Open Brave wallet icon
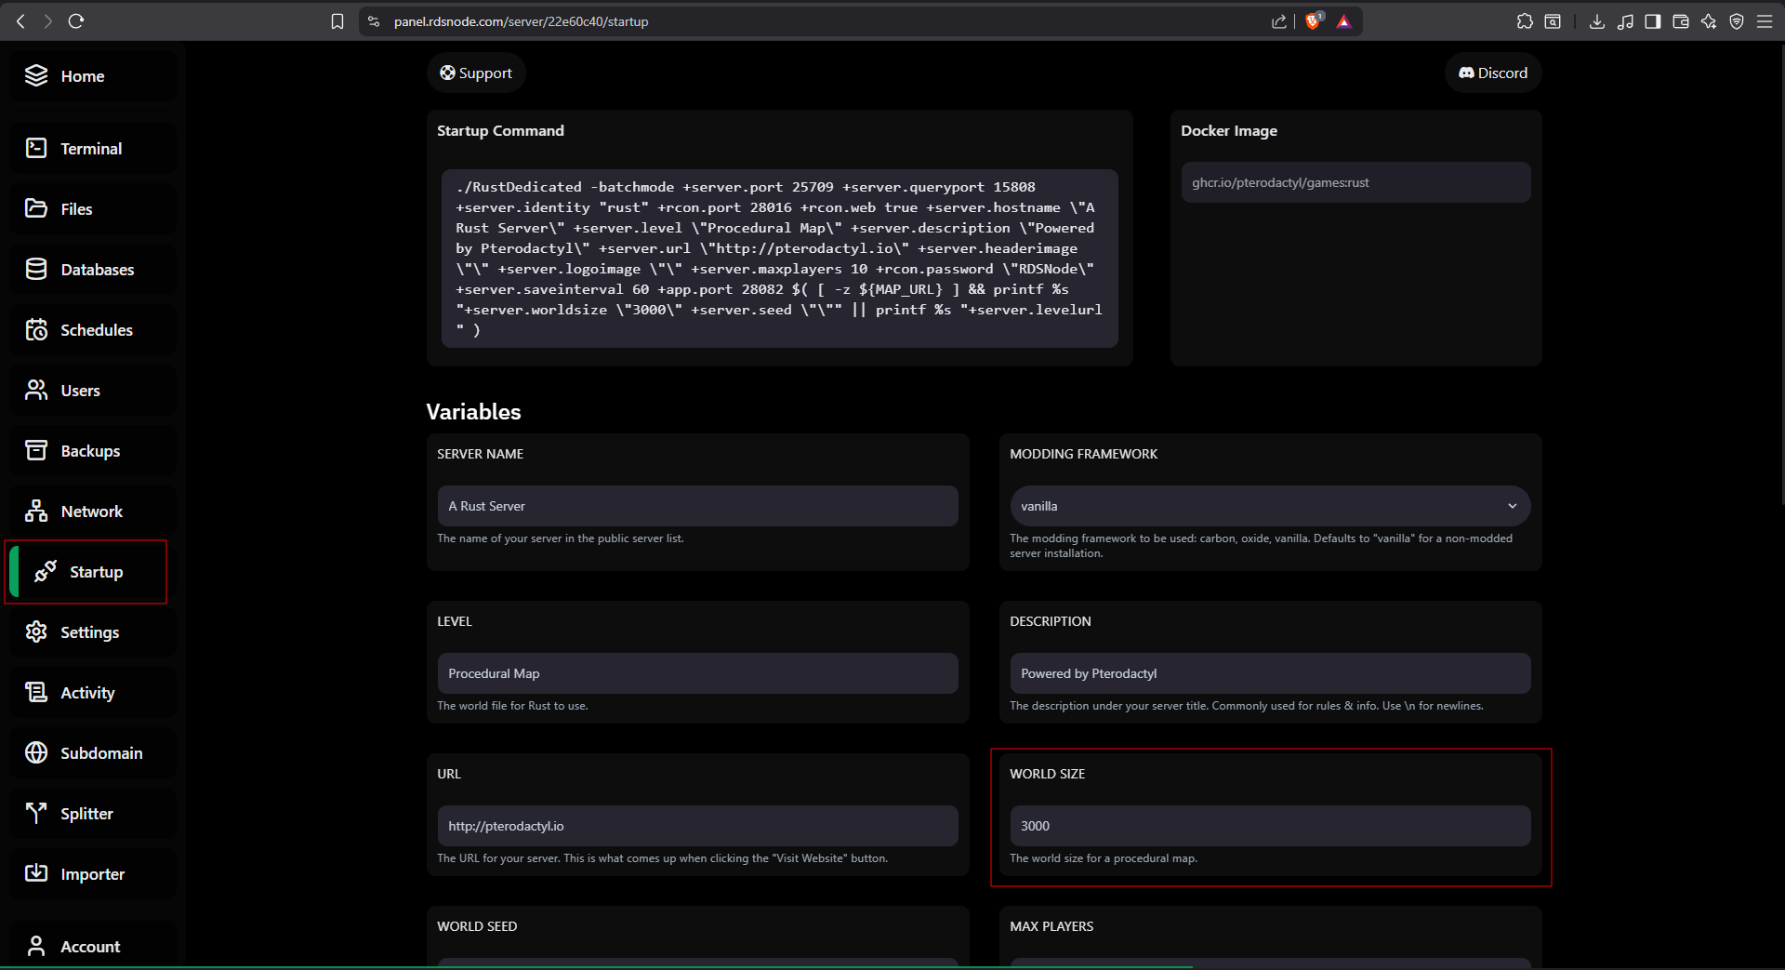Screen dimensions: 1785x970 pyautogui.click(x=1681, y=21)
